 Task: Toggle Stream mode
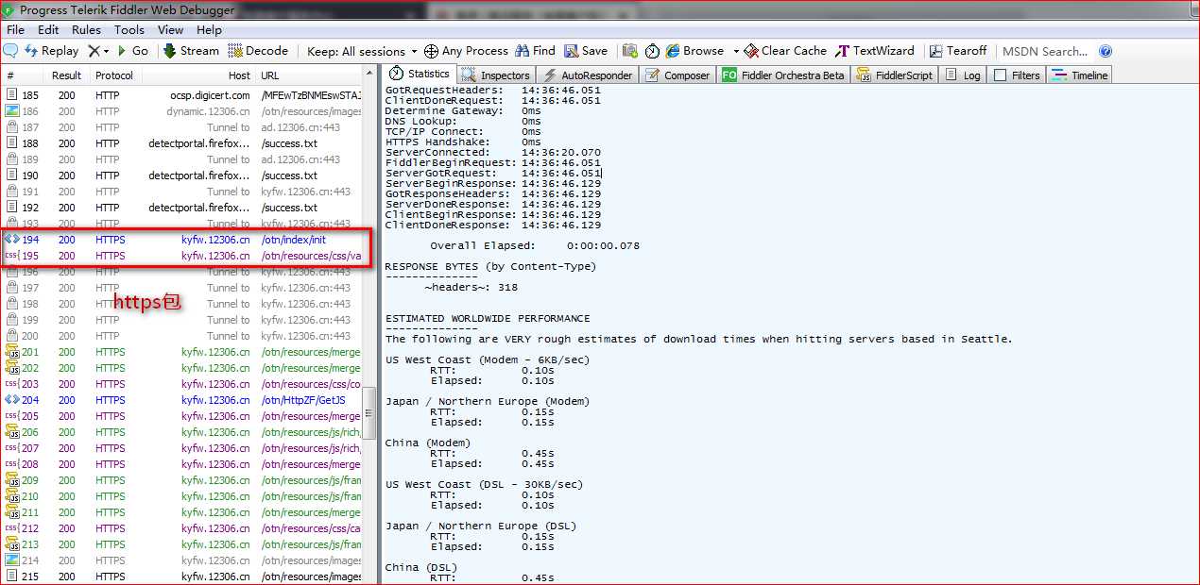(x=191, y=51)
